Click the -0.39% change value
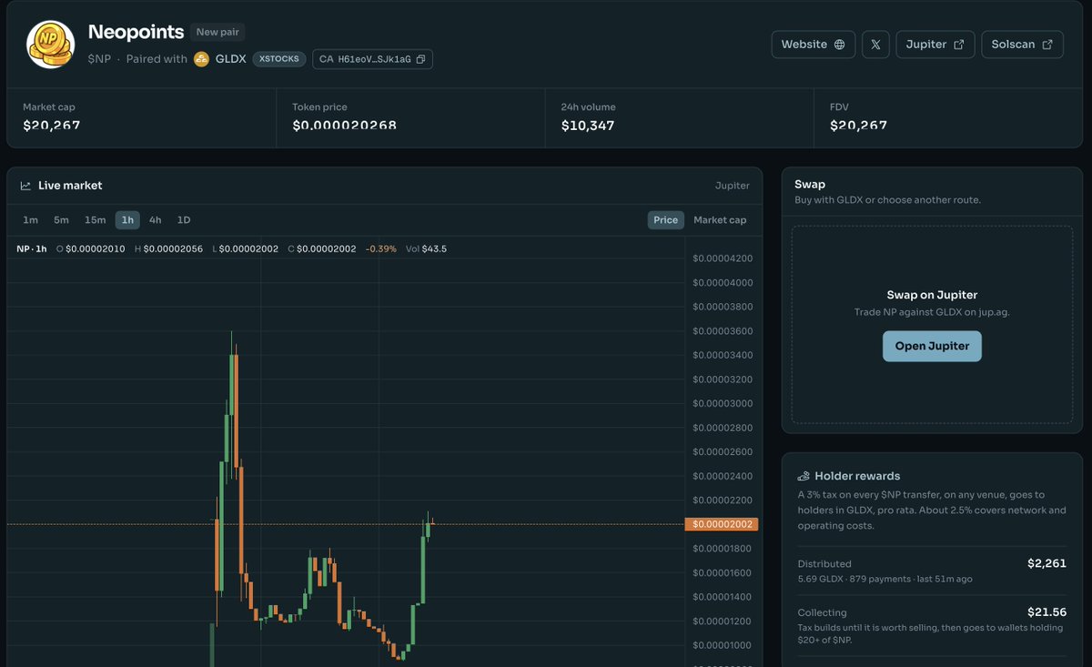 pos(381,248)
